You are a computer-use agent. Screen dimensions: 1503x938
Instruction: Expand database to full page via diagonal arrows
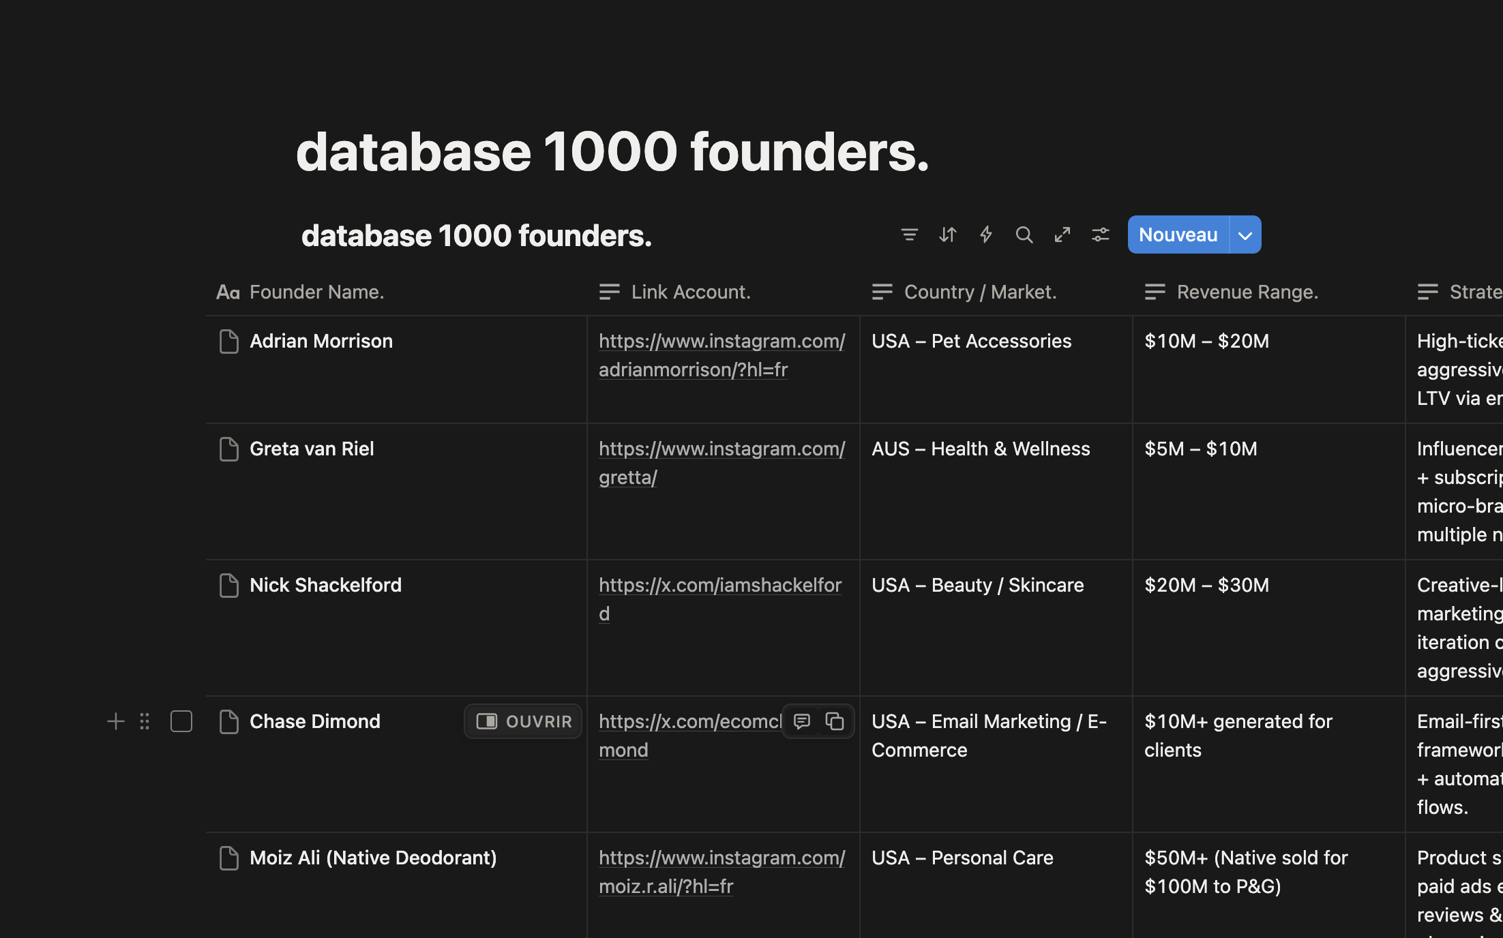pos(1062,234)
